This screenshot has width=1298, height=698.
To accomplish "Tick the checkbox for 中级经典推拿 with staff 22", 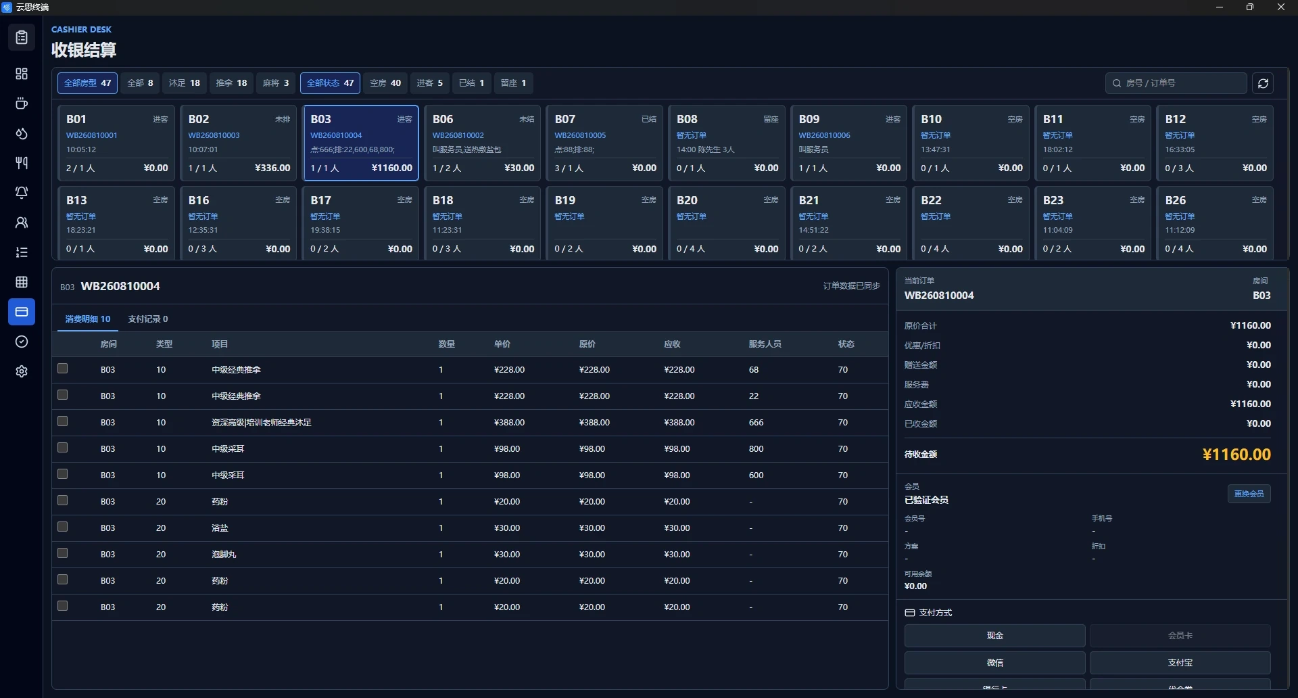I will tap(63, 395).
